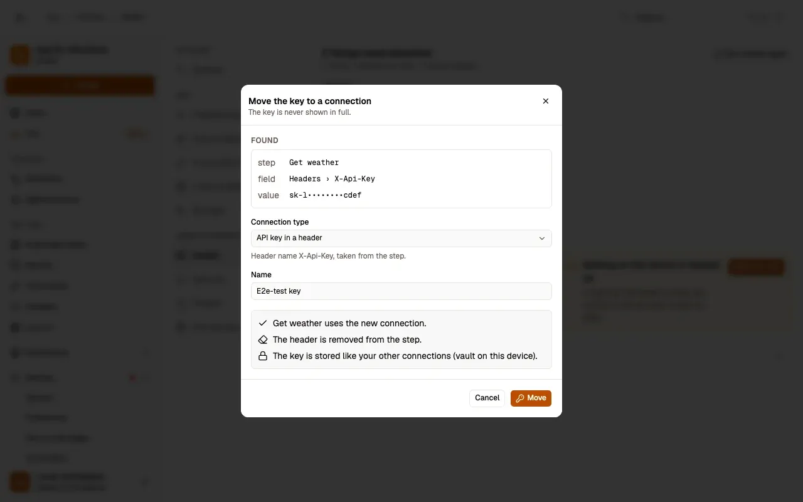Click the checkmark icon beside Get weather note
Image resolution: width=803 pixels, height=502 pixels.
pyautogui.click(x=263, y=323)
